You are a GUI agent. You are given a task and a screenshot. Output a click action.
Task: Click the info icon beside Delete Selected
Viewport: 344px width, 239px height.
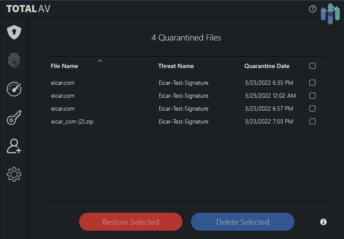pyautogui.click(x=323, y=222)
